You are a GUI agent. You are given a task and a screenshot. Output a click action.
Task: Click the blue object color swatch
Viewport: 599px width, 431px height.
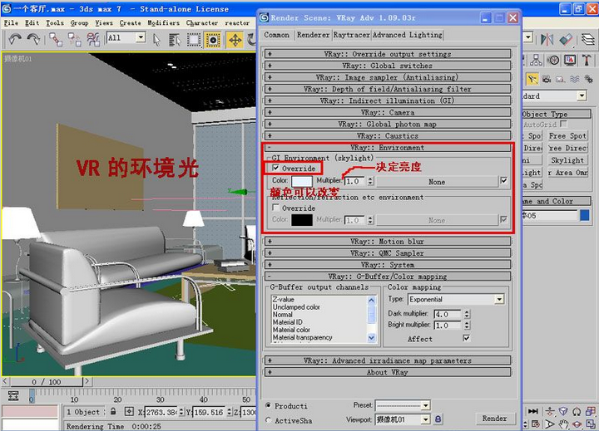[585, 215]
